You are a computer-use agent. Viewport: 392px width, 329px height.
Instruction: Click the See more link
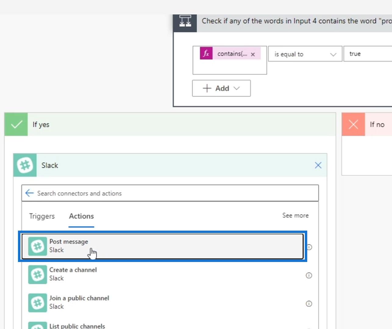click(295, 215)
